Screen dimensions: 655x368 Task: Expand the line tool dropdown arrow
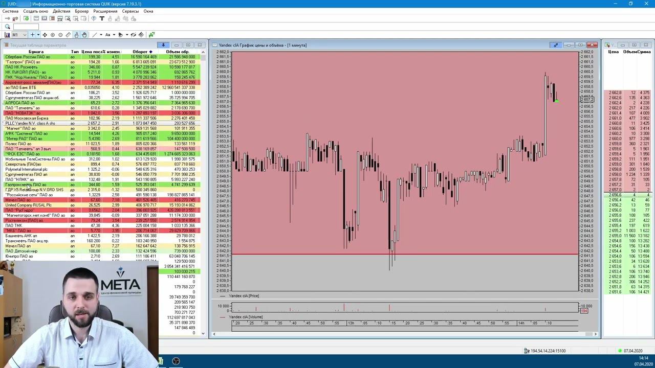[101, 35]
